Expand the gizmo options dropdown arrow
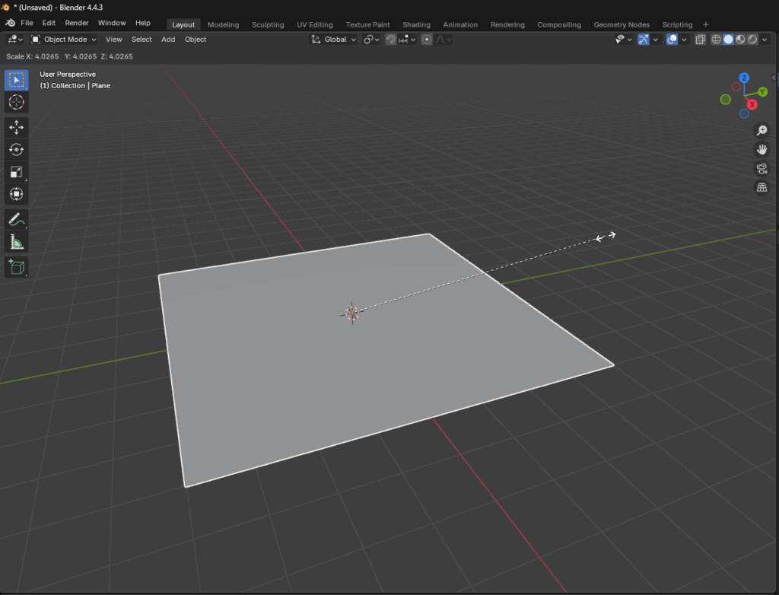The width and height of the screenshot is (779, 595). click(655, 40)
